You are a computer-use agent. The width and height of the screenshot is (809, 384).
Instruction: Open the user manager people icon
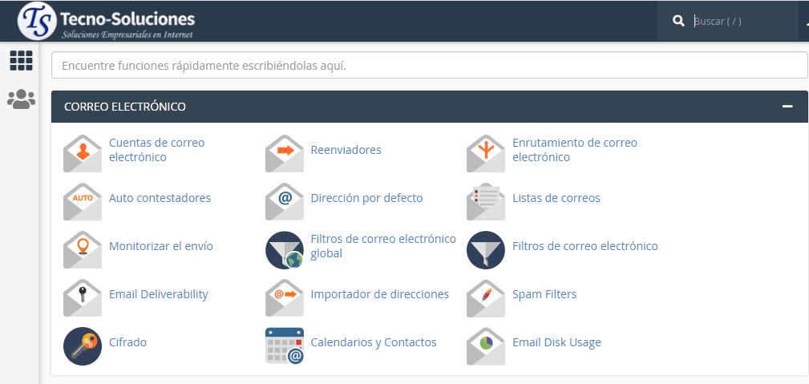pos(21,99)
